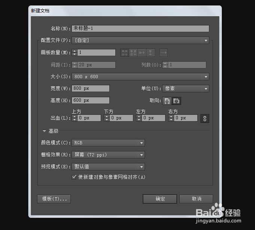This screenshot has height=230, width=255.
Task: Step the 右方 right bleed stepper
Action: pos(171,118)
